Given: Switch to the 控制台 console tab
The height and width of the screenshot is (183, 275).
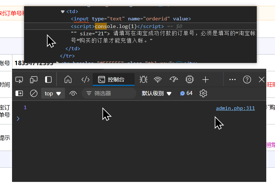Looking at the screenshot, I should 114,80.
